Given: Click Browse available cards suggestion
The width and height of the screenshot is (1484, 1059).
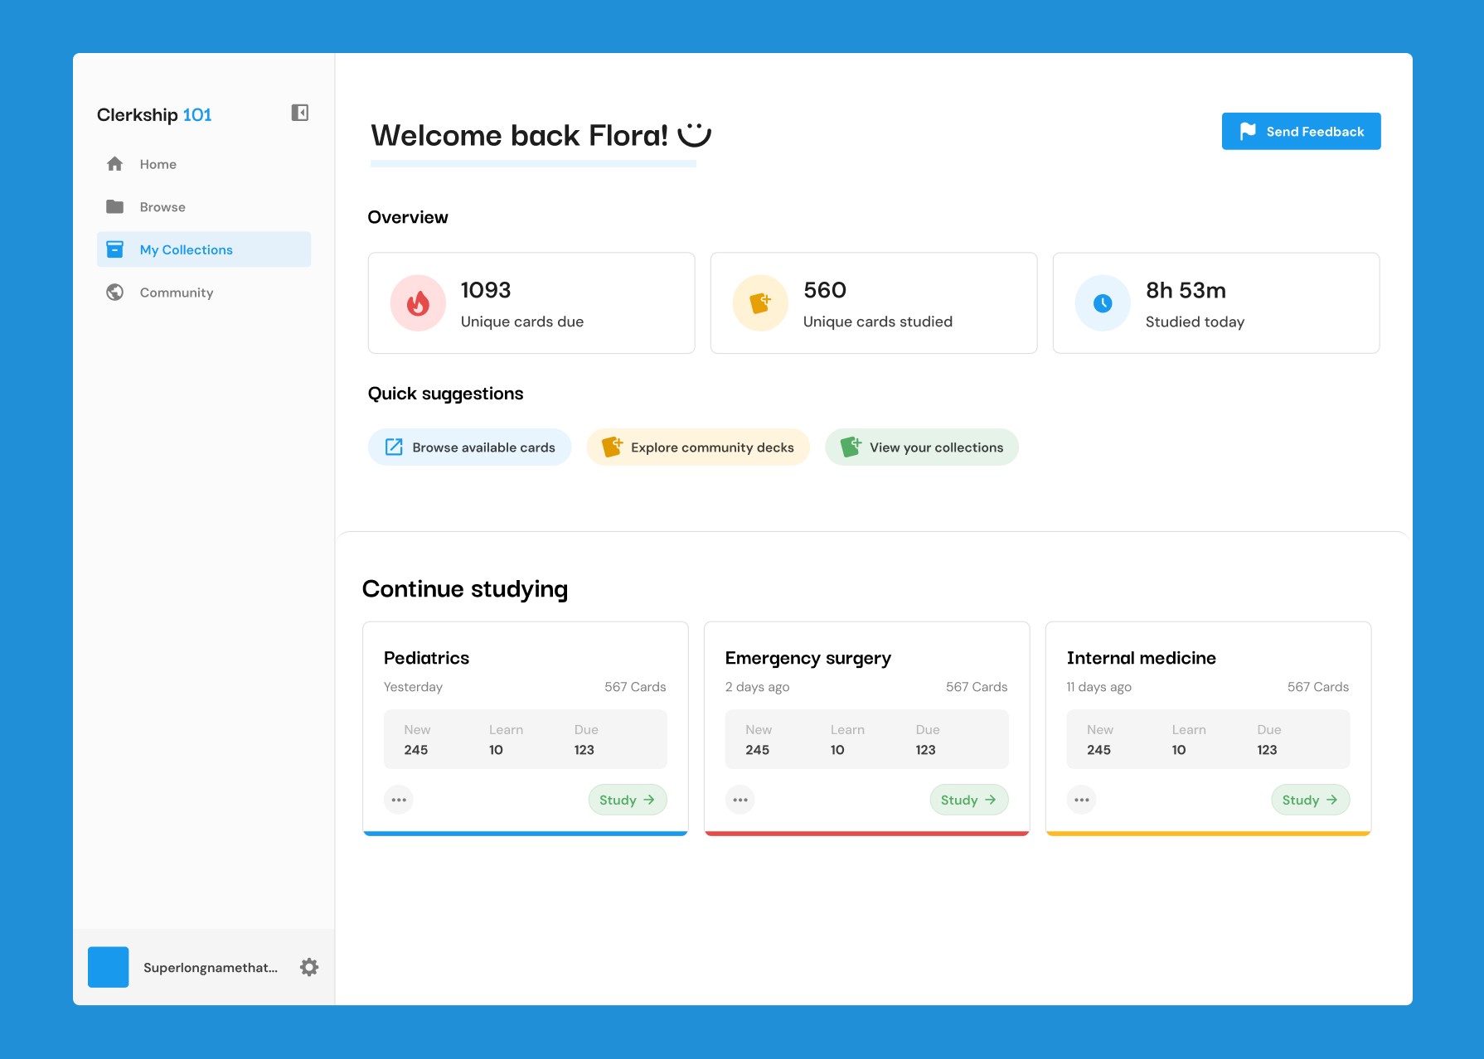Looking at the screenshot, I should point(470,447).
